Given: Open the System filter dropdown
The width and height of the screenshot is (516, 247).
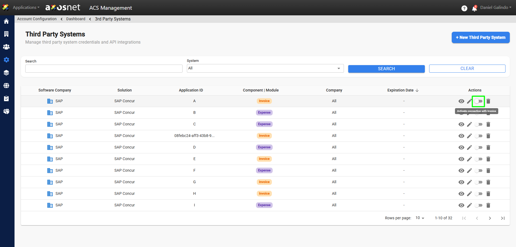Looking at the screenshot, I should (x=265, y=68).
